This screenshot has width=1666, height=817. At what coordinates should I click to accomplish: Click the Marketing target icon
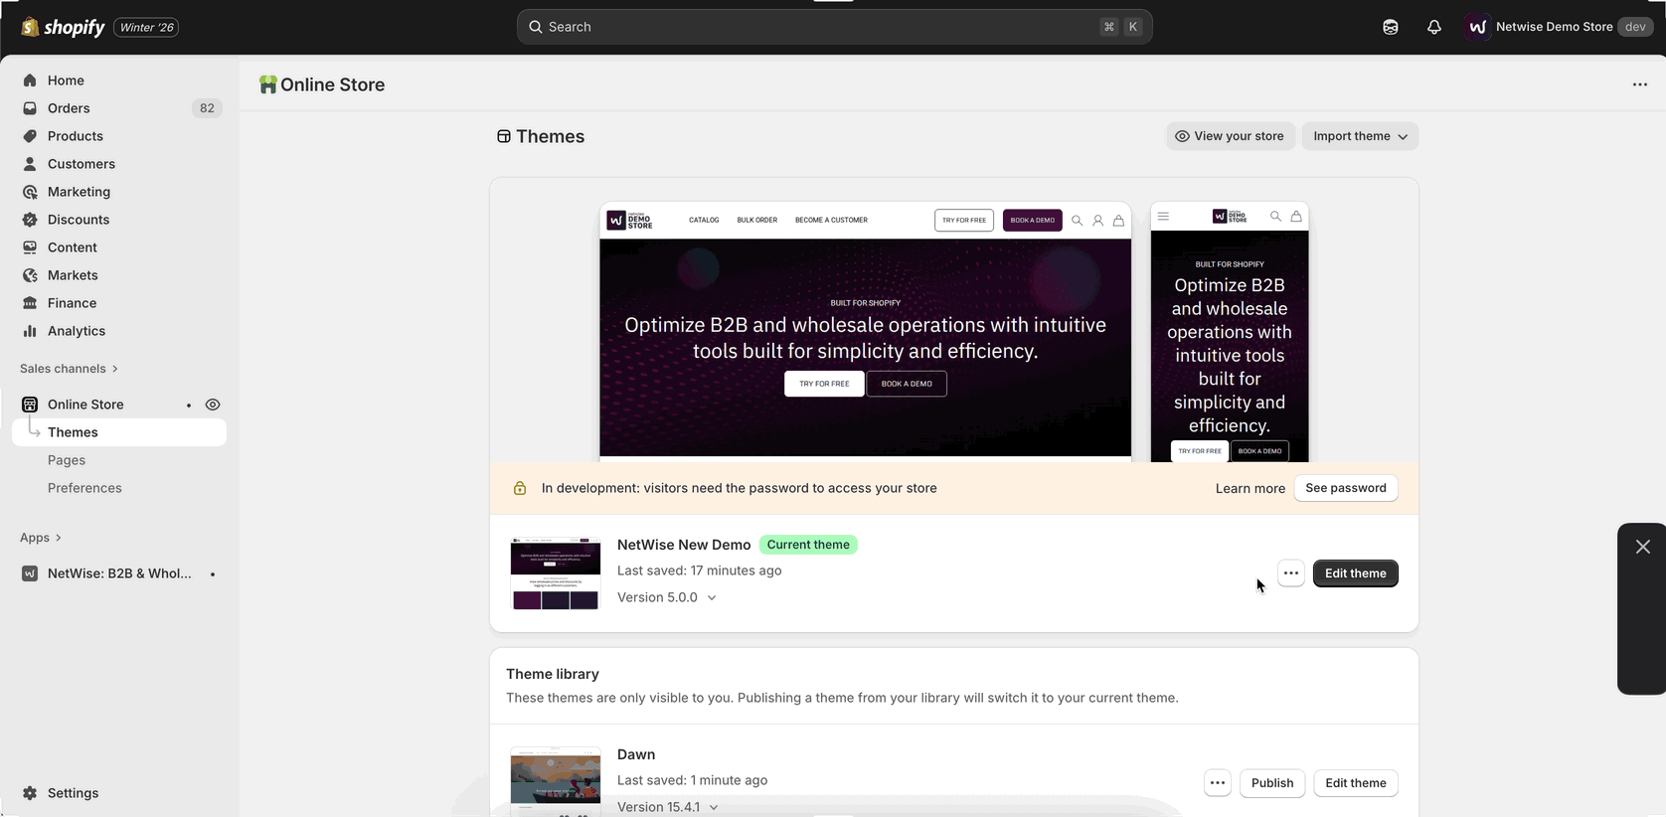30,192
